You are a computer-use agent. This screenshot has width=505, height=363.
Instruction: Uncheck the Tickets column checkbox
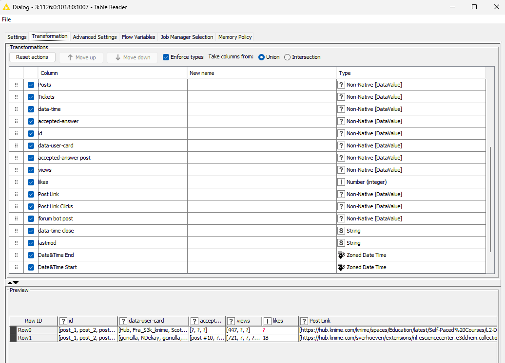coord(31,97)
